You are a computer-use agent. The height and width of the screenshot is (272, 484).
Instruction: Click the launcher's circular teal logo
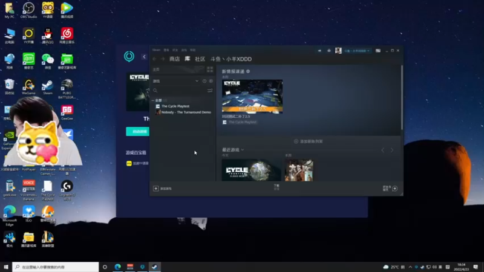coord(129,56)
